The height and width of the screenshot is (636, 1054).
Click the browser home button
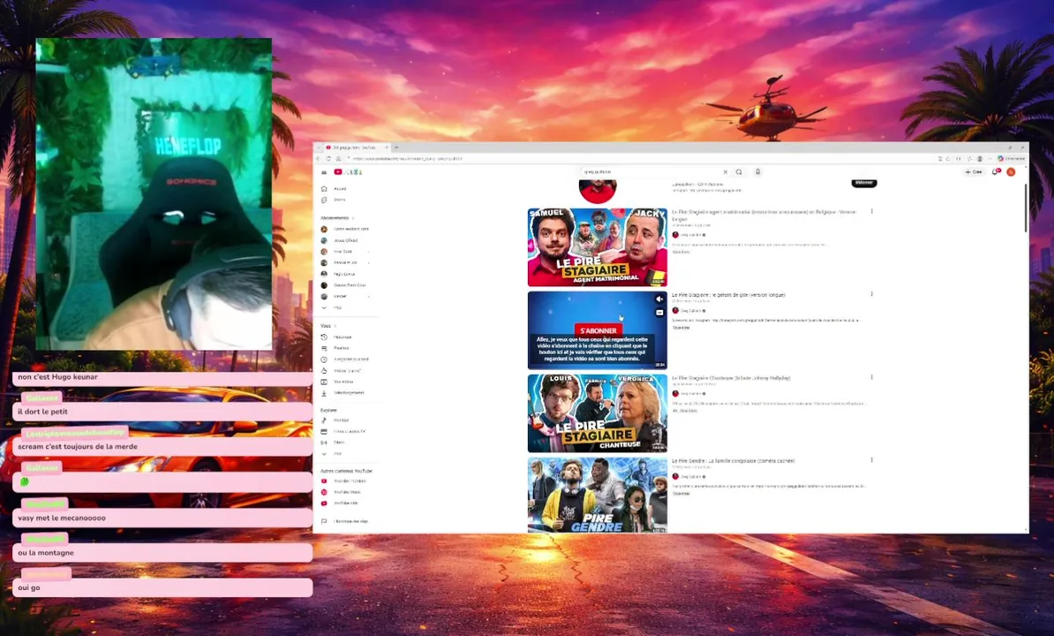(338, 159)
